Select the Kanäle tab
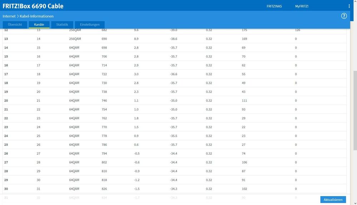 tap(39, 25)
